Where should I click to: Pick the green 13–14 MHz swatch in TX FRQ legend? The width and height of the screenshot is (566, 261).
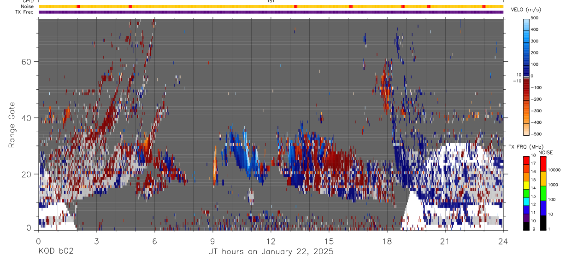(x=526, y=193)
